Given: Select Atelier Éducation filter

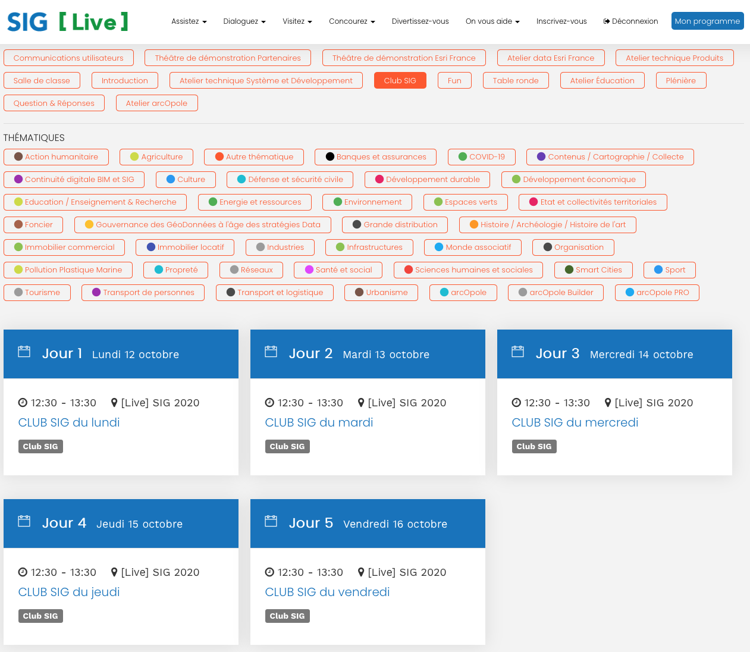Looking at the screenshot, I should (602, 80).
